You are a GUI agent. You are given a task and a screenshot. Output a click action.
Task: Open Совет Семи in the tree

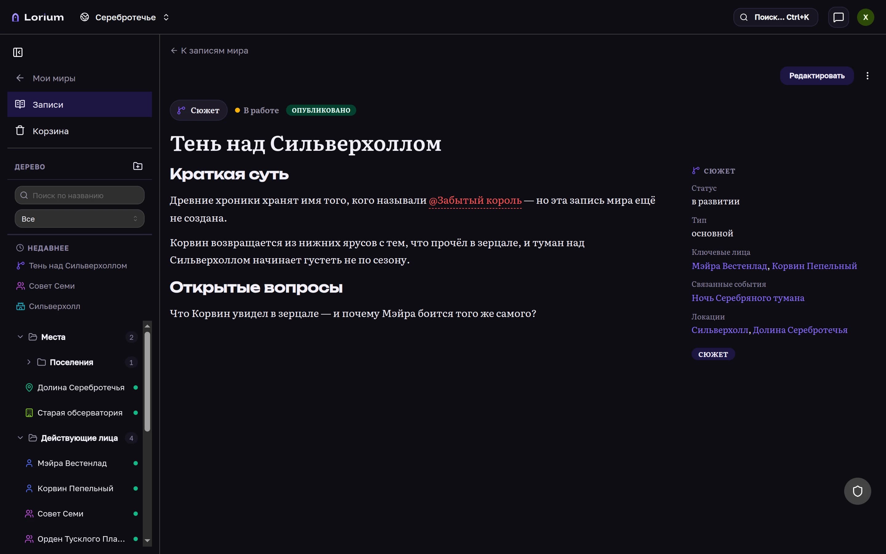[60, 514]
